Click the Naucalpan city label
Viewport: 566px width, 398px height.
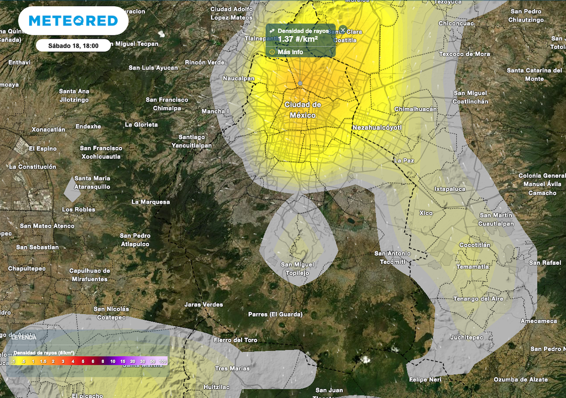(238, 78)
